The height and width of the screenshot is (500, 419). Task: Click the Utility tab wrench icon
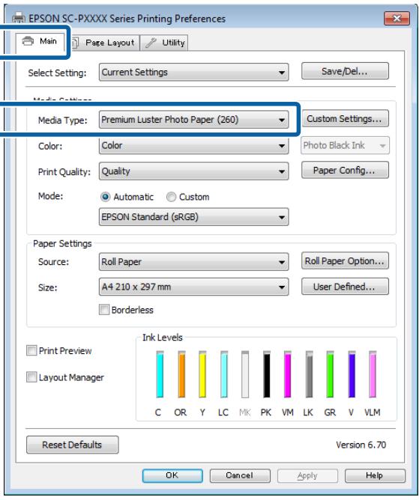tap(151, 43)
